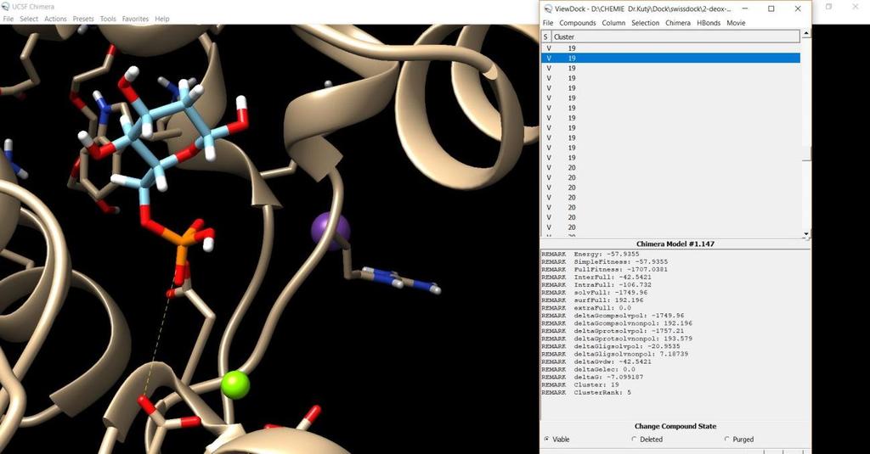Mark the compound as Deleted
Screen dimensions: 870x454
pos(647,439)
